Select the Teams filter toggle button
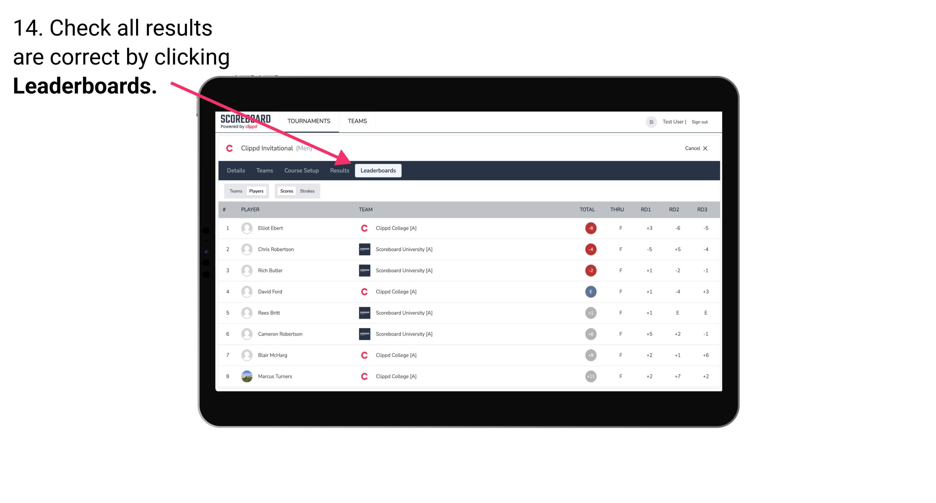 click(234, 191)
